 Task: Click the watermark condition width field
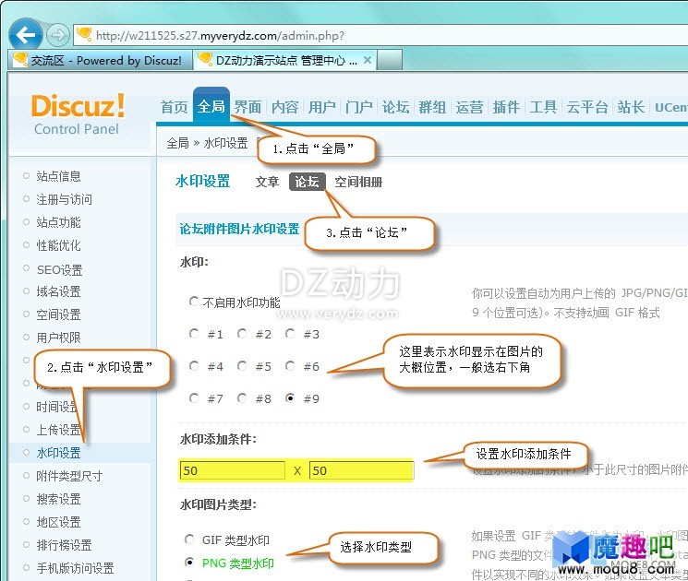coord(233,470)
